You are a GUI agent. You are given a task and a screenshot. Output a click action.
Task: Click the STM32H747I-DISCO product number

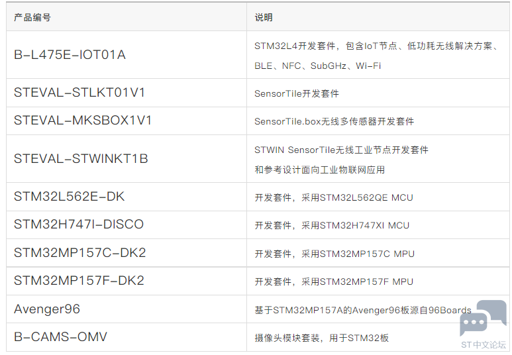point(79,225)
